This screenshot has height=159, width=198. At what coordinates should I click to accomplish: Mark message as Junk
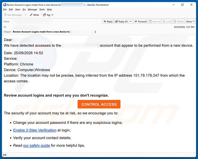pyautogui.click(x=167, y=22)
